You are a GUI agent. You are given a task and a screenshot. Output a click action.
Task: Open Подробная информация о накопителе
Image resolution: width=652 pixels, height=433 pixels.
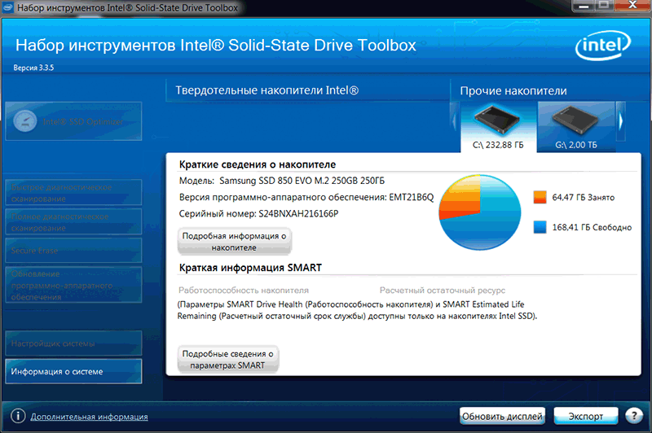pyautogui.click(x=234, y=242)
